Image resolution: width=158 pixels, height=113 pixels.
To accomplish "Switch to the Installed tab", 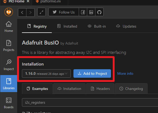I will pyautogui.click(x=67, y=26).
